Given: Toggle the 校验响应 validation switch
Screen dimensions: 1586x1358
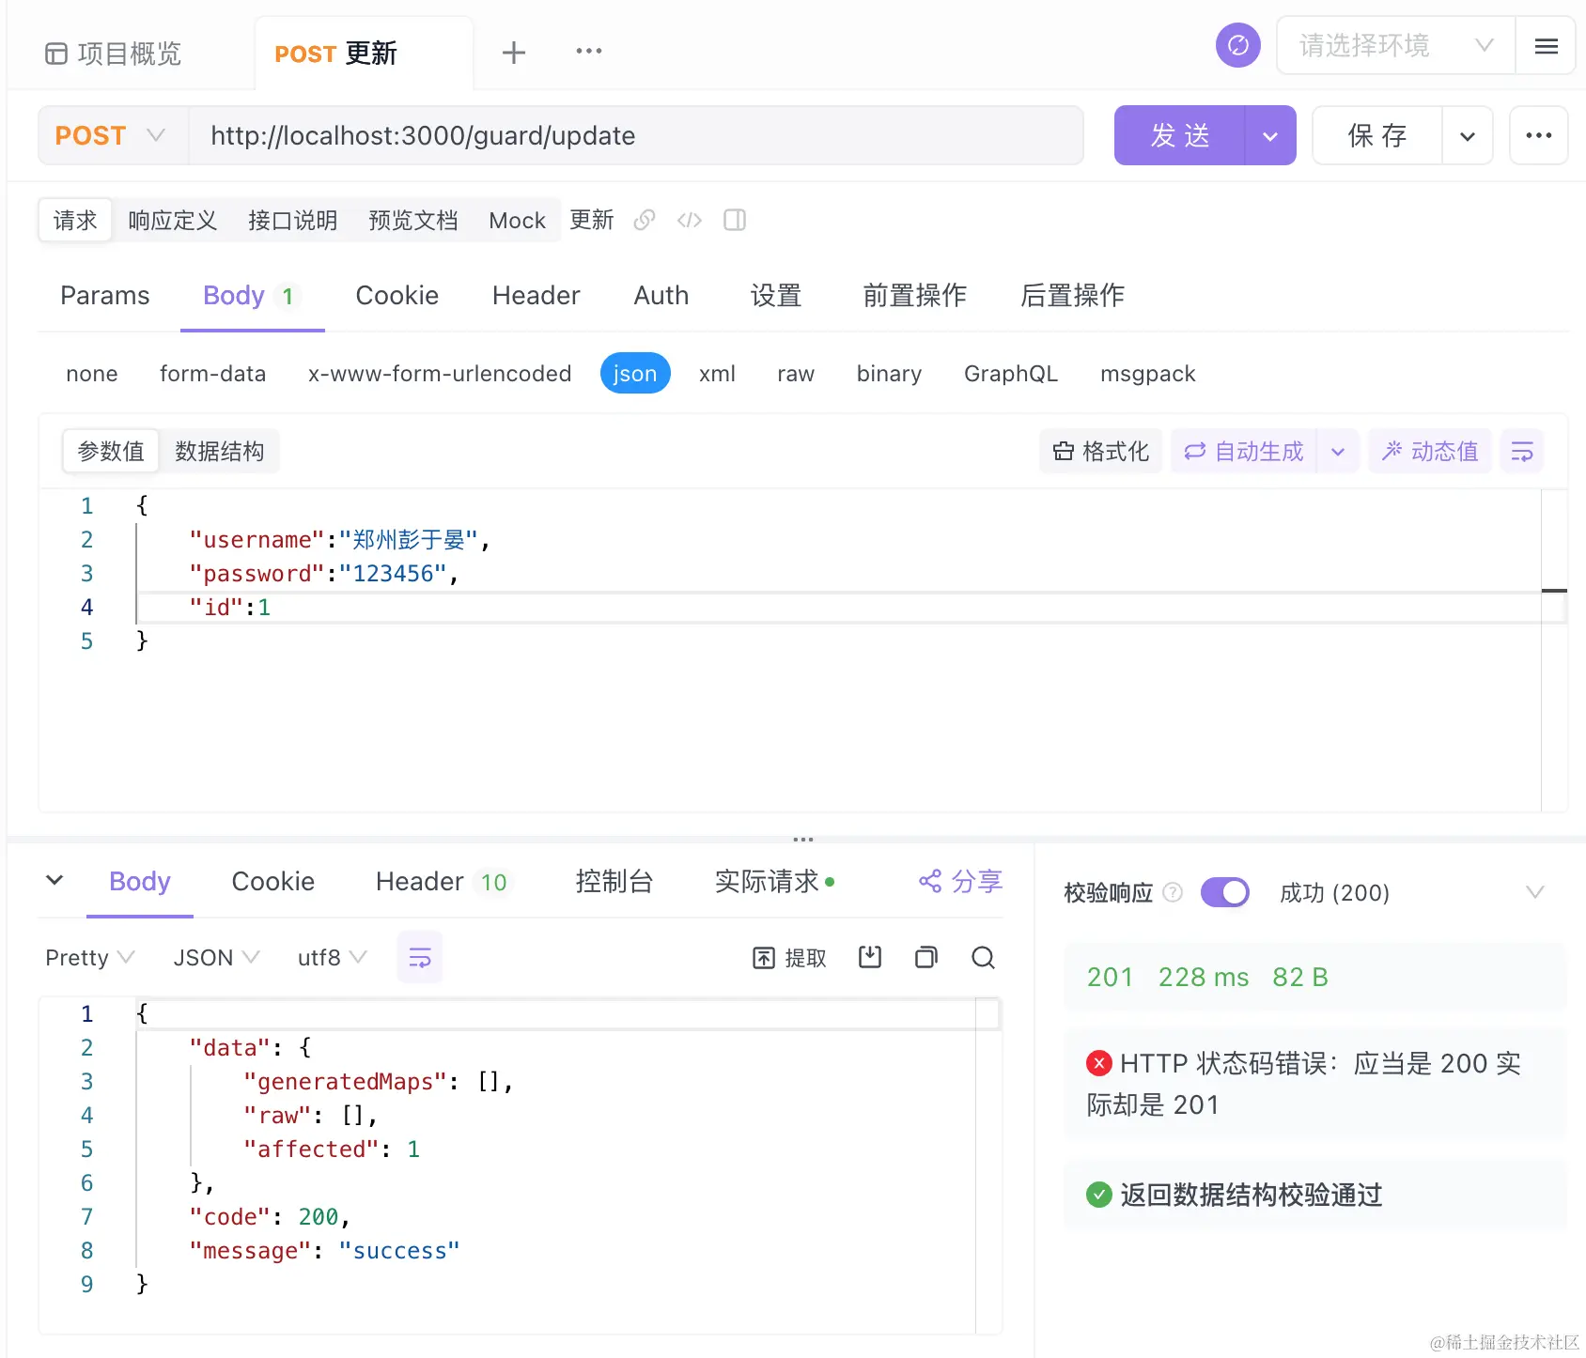Looking at the screenshot, I should (1224, 892).
